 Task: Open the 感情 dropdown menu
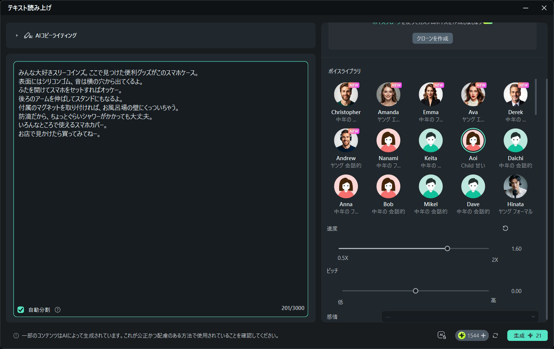(x=459, y=317)
